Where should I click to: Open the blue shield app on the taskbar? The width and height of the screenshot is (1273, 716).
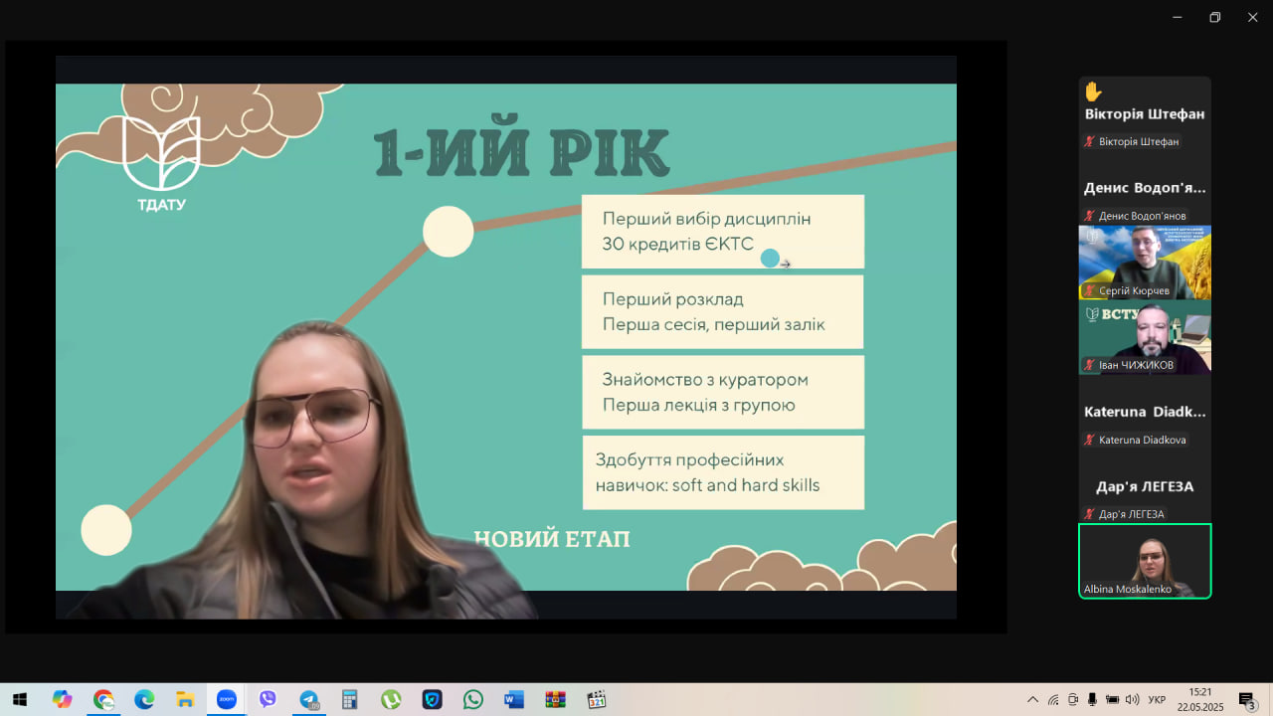click(432, 700)
